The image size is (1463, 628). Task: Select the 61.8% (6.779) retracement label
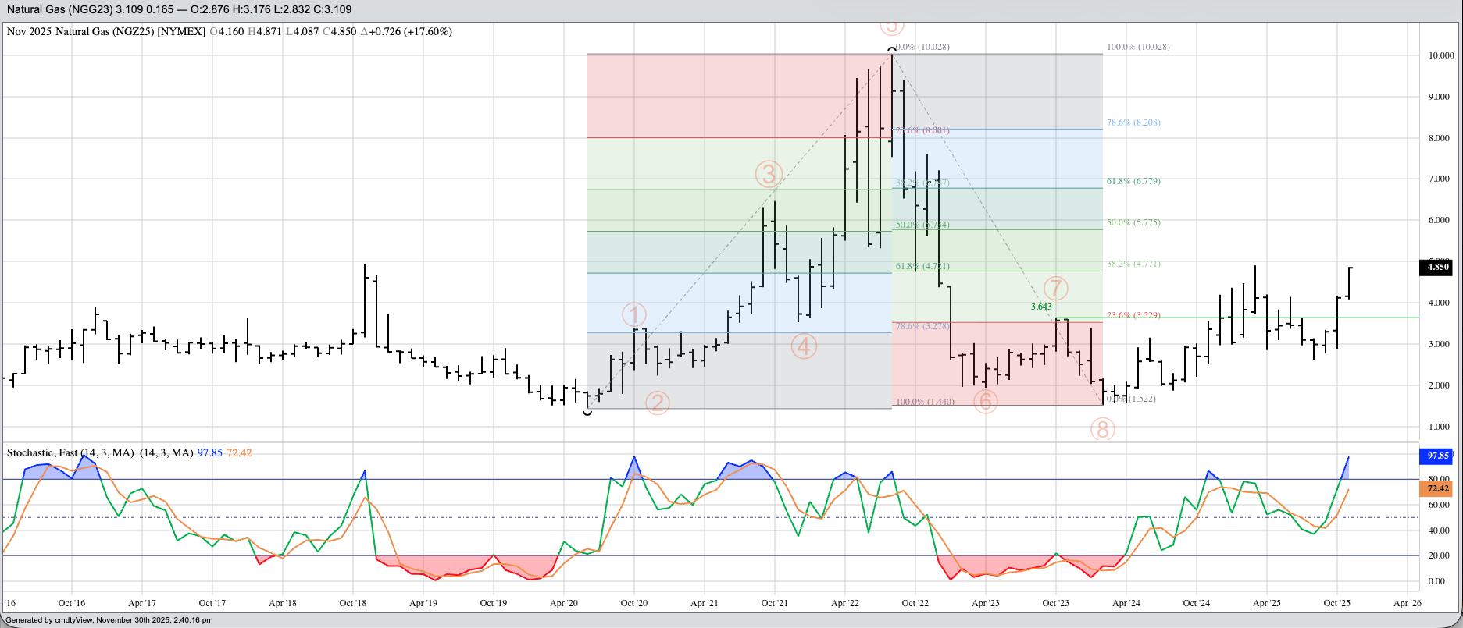(x=1133, y=181)
